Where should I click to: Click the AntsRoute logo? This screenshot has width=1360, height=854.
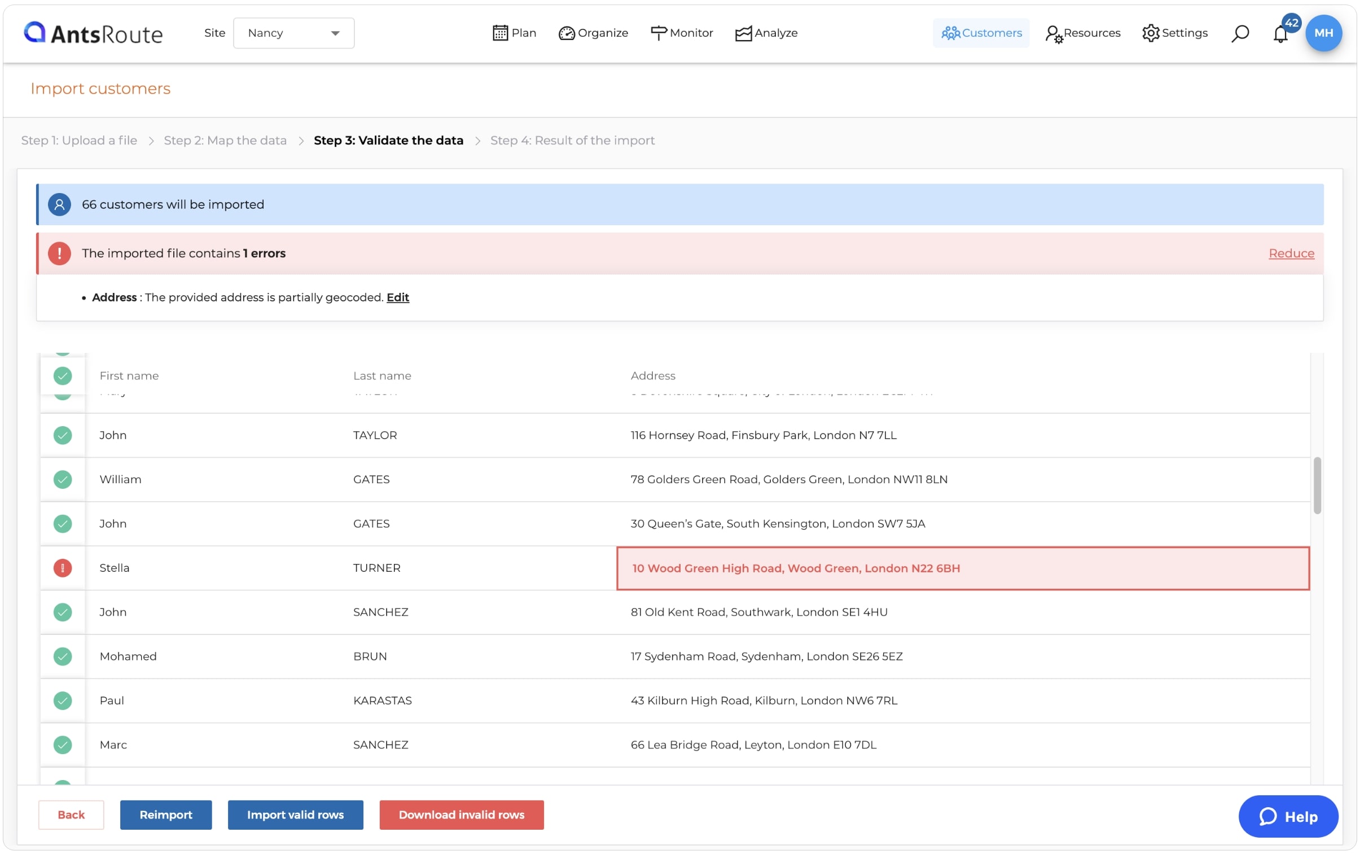(x=93, y=33)
